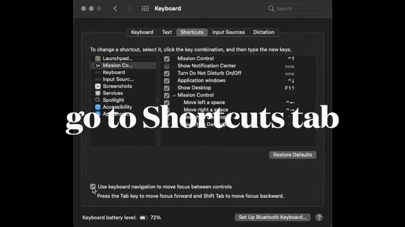The image size is (405, 227).
Task: Select Keyboard category in shortcuts list
Action: click(x=123, y=73)
